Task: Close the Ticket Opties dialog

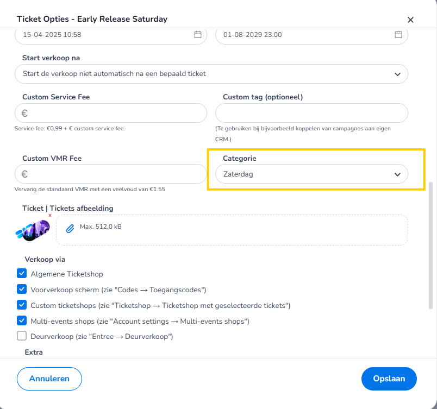Action: [411, 20]
